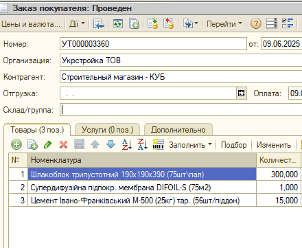Click the № column header
The width and height of the screenshot is (302, 248).
19,160
